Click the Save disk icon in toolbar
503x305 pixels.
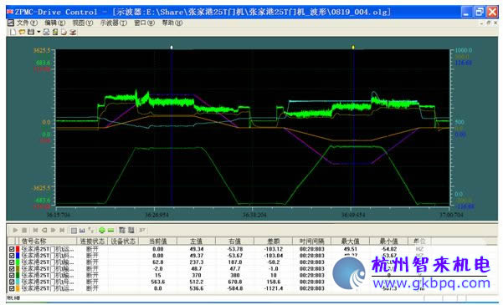(31, 32)
